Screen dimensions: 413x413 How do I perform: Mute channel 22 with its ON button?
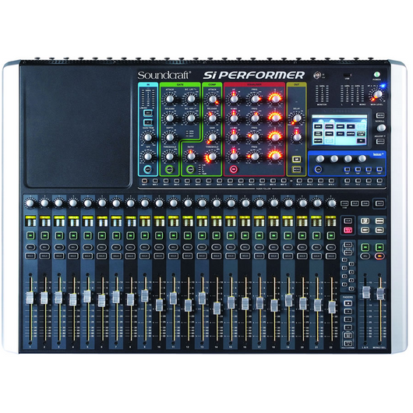(331, 235)
